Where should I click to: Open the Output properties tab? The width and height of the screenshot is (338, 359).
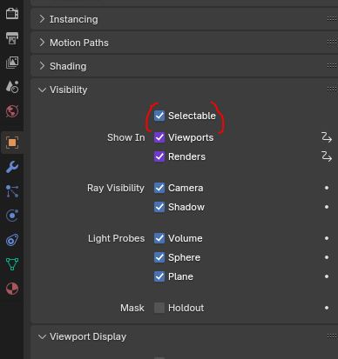pyautogui.click(x=12, y=38)
